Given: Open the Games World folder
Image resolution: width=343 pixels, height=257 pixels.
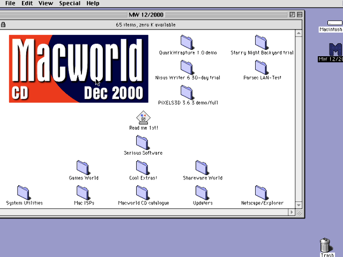Looking at the screenshot, I should [x=83, y=168].
